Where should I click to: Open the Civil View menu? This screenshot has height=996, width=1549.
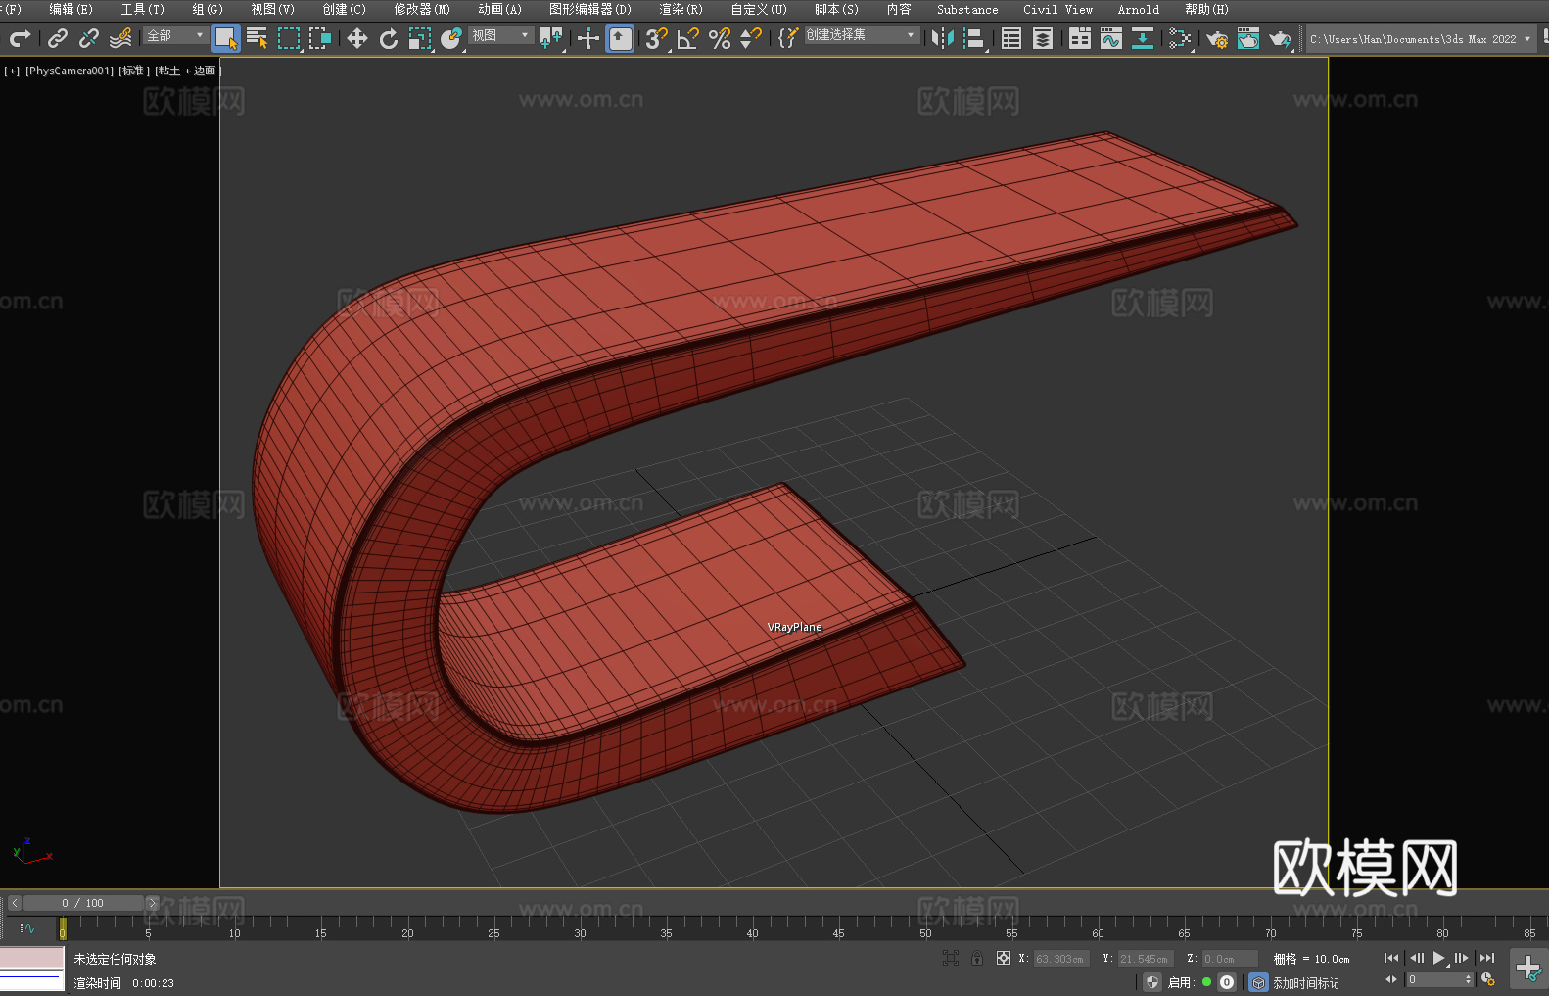[x=1057, y=9]
